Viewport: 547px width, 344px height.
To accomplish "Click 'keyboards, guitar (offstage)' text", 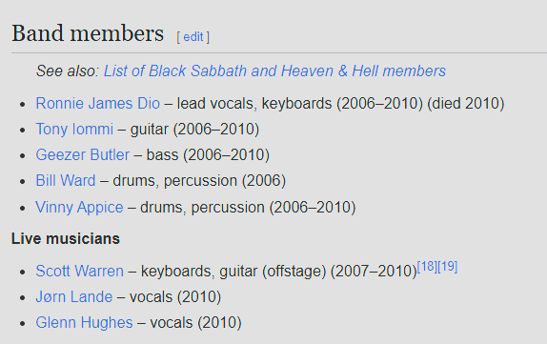I will 233,271.
